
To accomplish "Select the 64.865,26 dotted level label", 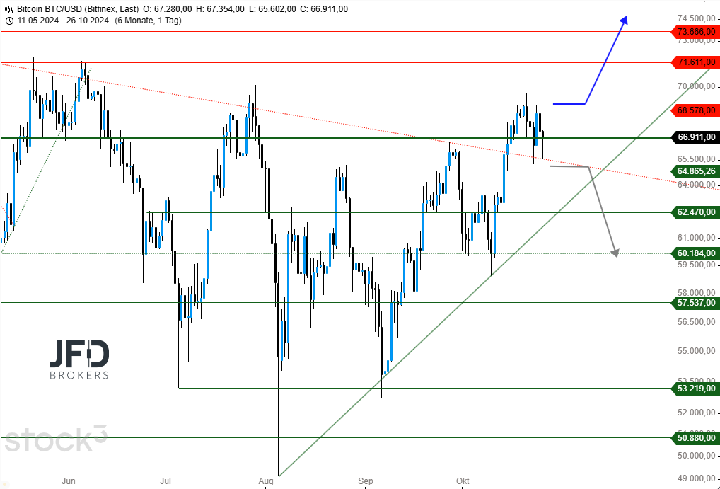I will (x=695, y=171).
